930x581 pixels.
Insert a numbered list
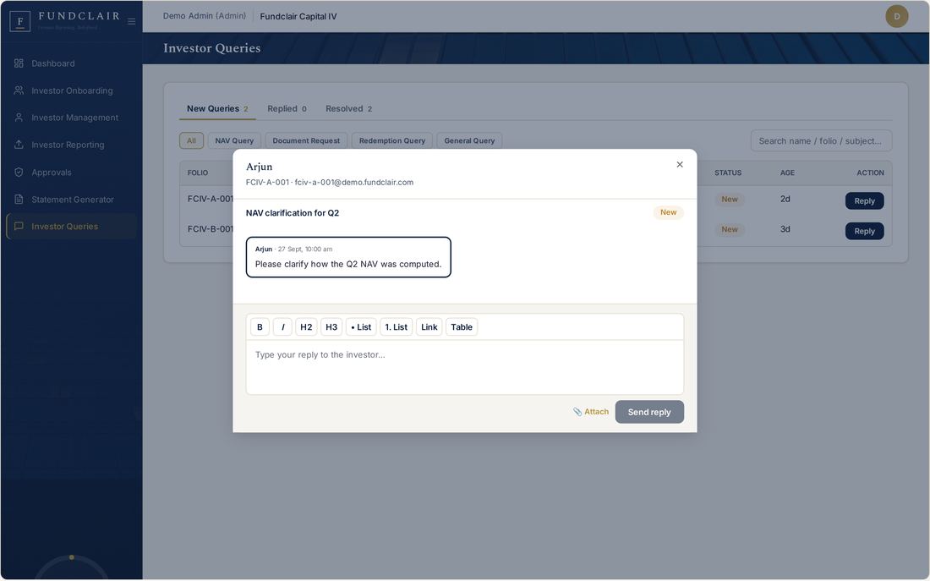397,327
